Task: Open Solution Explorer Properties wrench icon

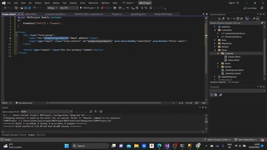Action: 254,19
